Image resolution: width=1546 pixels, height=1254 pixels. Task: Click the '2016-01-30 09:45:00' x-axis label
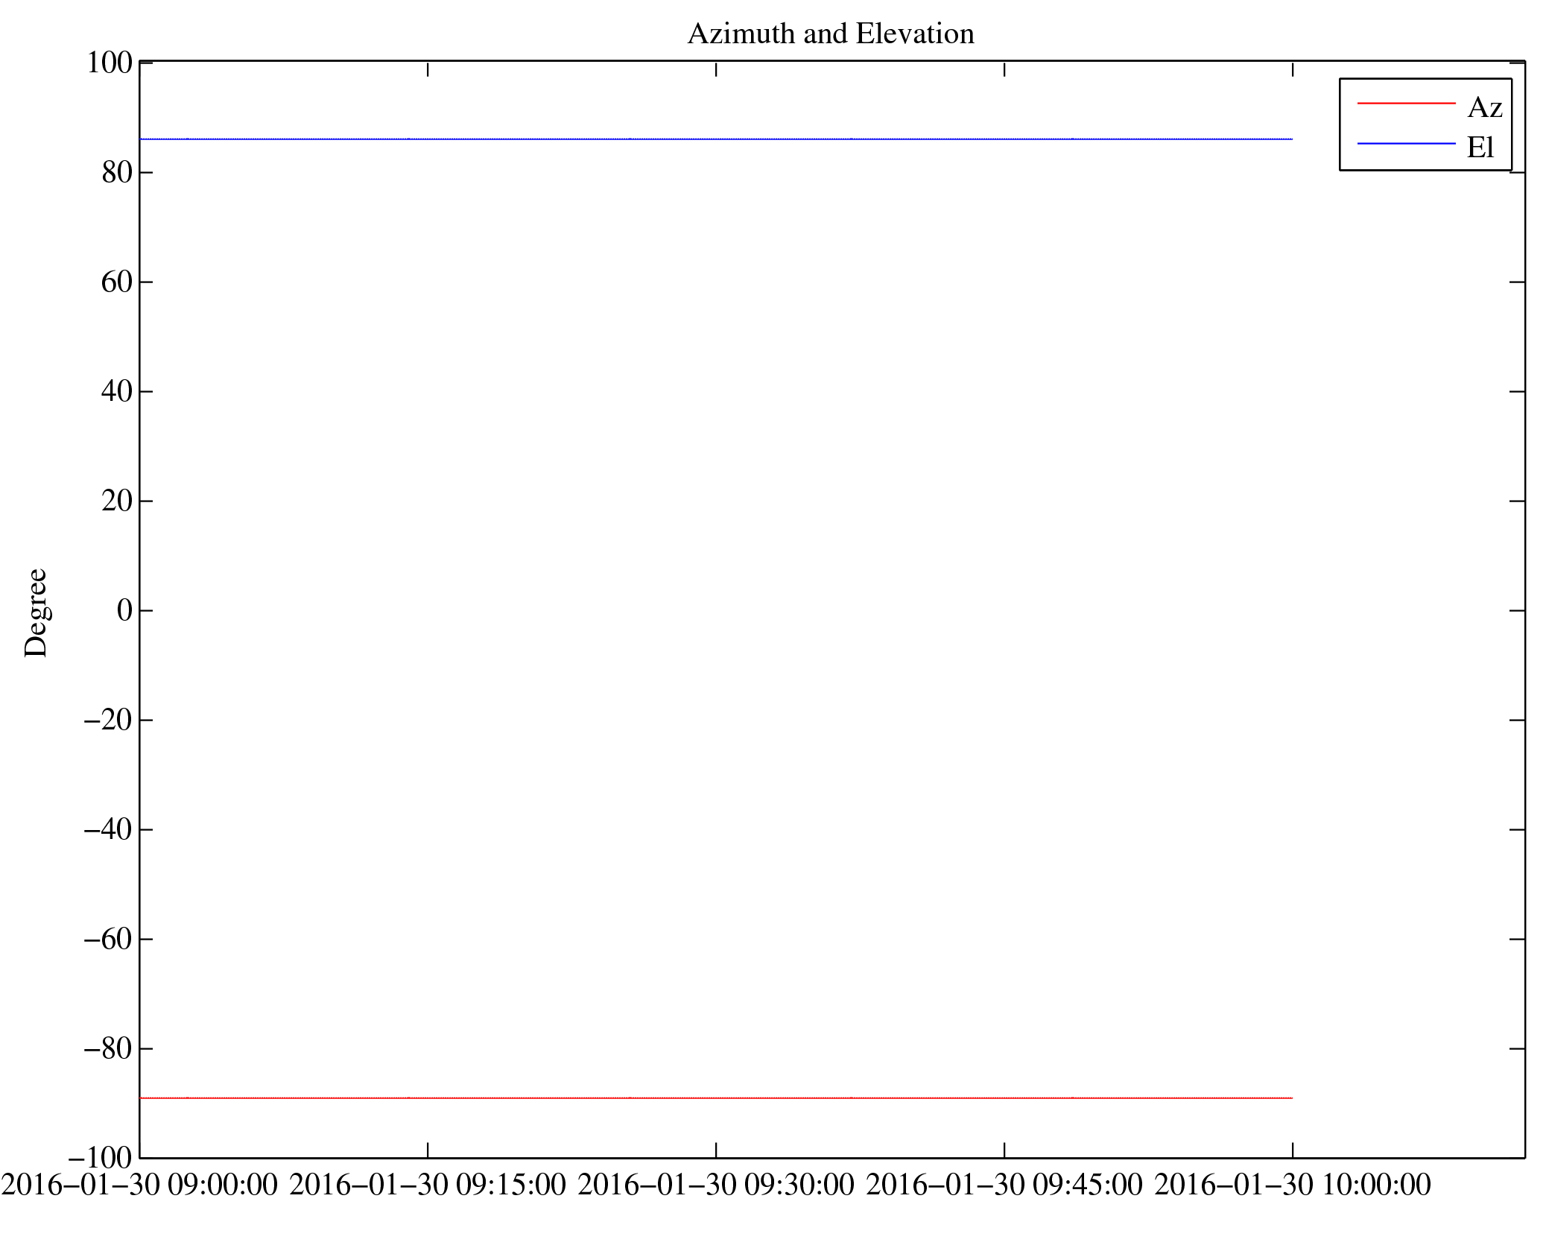1004,1185
